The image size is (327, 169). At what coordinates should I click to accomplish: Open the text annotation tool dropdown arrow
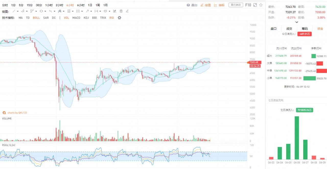tap(110, 11)
